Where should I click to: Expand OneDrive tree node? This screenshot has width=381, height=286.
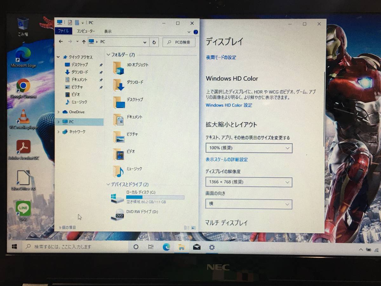click(x=58, y=112)
